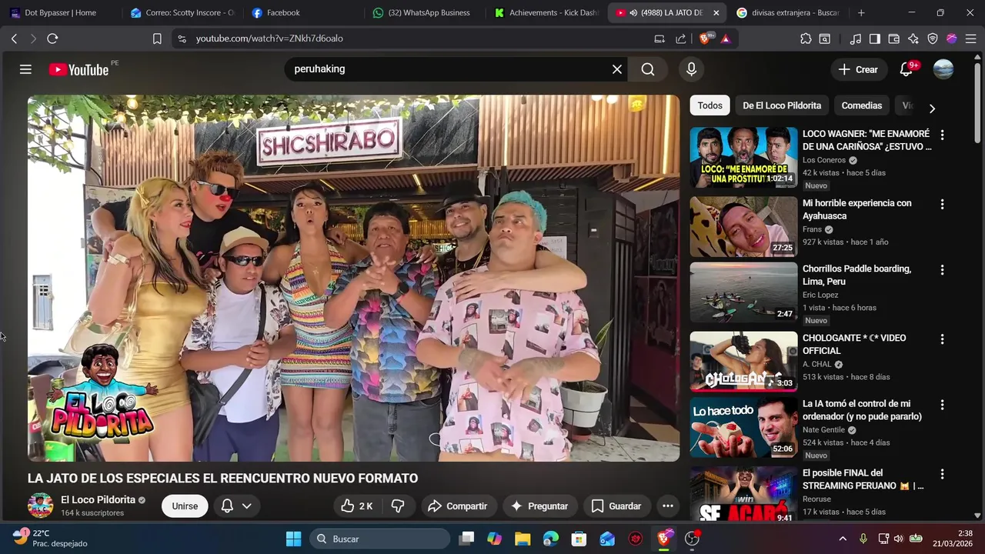Open volume control in system tray

[x=899, y=539]
